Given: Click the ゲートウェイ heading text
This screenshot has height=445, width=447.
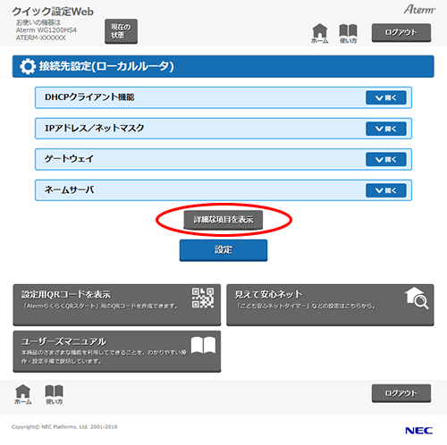Looking at the screenshot, I should (69, 159).
